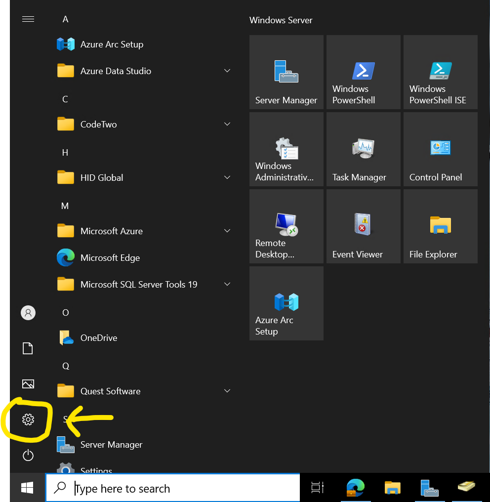Viewport: 490px width, 502px height.
Task: Click the 'Type here to search' box
Action: (173, 488)
